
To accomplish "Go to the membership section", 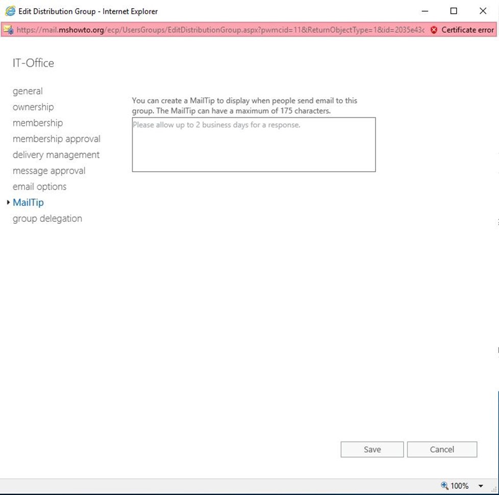I will (38, 123).
